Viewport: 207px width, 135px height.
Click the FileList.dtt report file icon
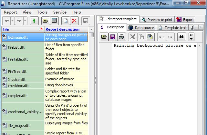coord(4,47)
